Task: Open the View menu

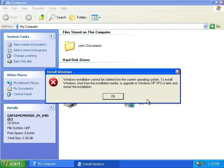Action: point(24,8)
